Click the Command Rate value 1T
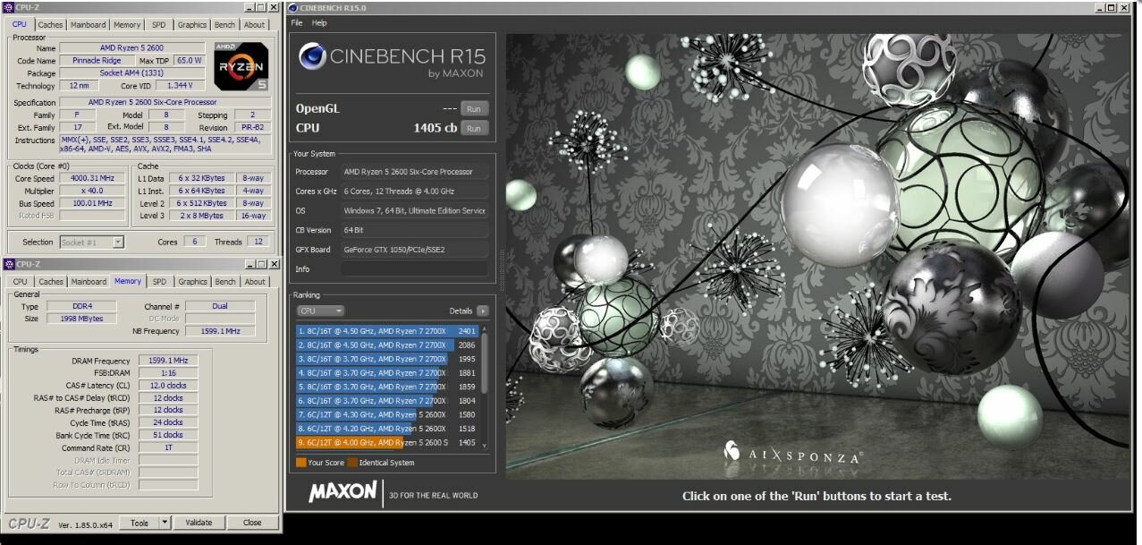The image size is (1142, 545). tap(168, 447)
